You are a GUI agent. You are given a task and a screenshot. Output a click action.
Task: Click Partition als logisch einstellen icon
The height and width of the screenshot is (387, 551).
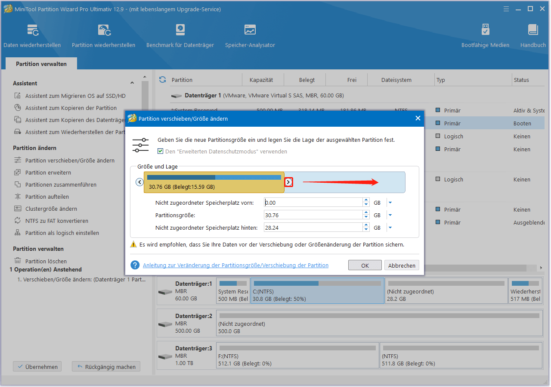tap(18, 233)
